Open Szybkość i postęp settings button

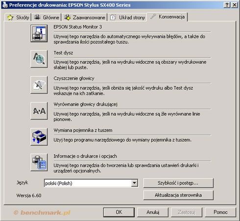click(x=178, y=183)
